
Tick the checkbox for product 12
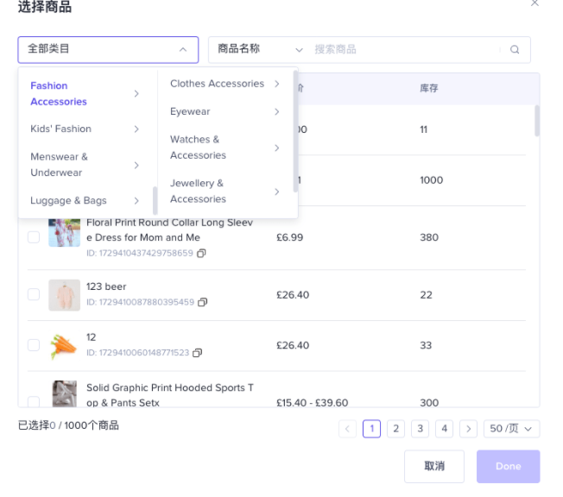34,345
